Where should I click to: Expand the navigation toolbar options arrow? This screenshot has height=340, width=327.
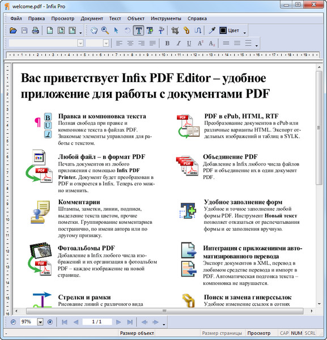pyautogui.click(x=164, y=325)
